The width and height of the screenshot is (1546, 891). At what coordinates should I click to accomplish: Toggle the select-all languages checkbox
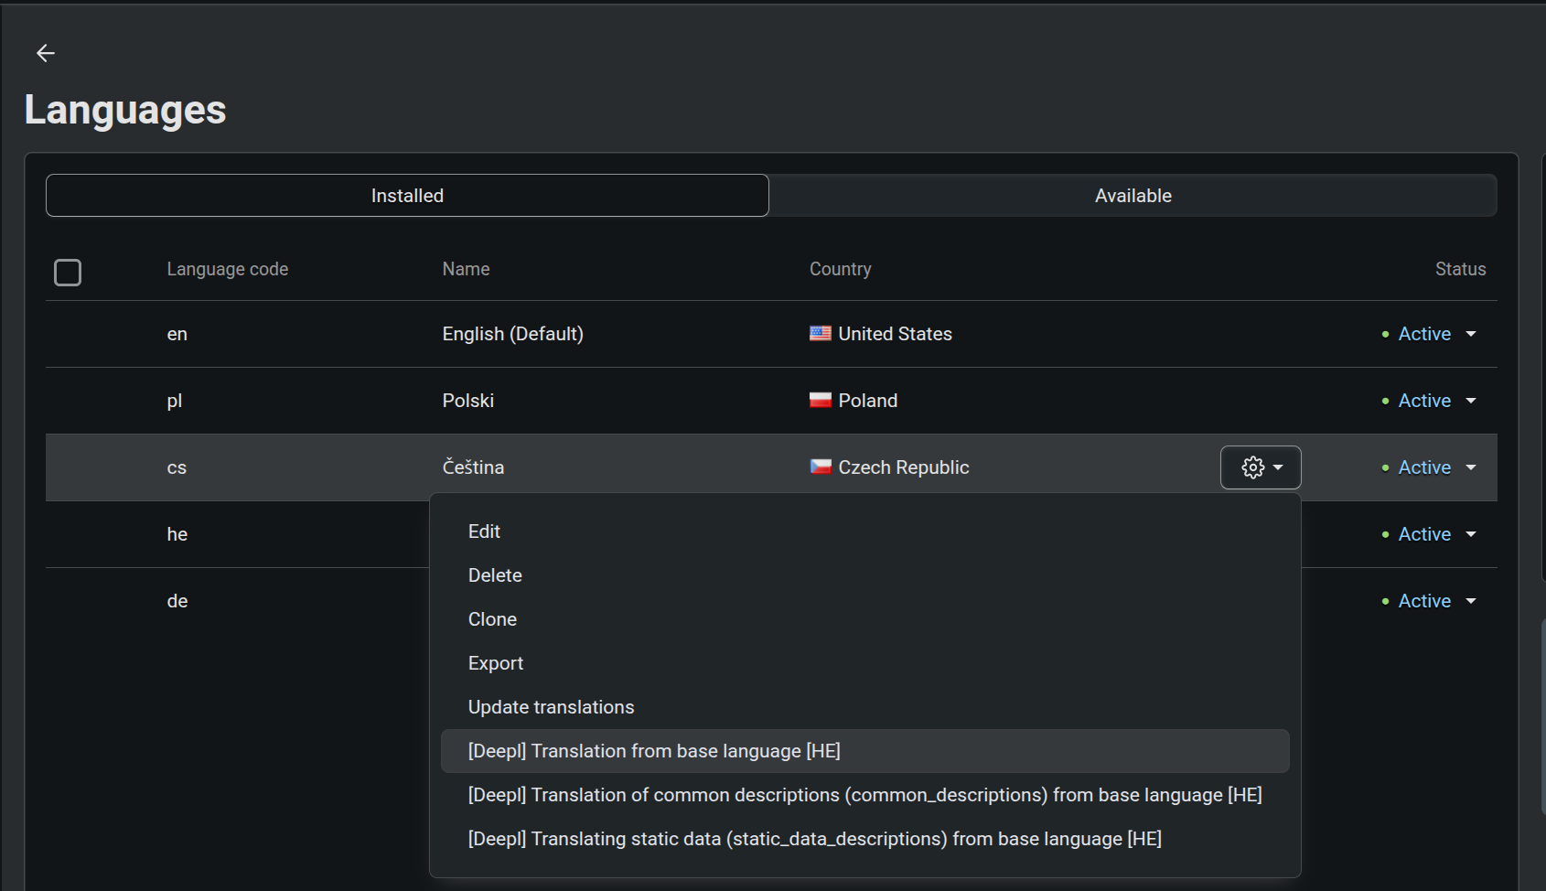tap(68, 273)
